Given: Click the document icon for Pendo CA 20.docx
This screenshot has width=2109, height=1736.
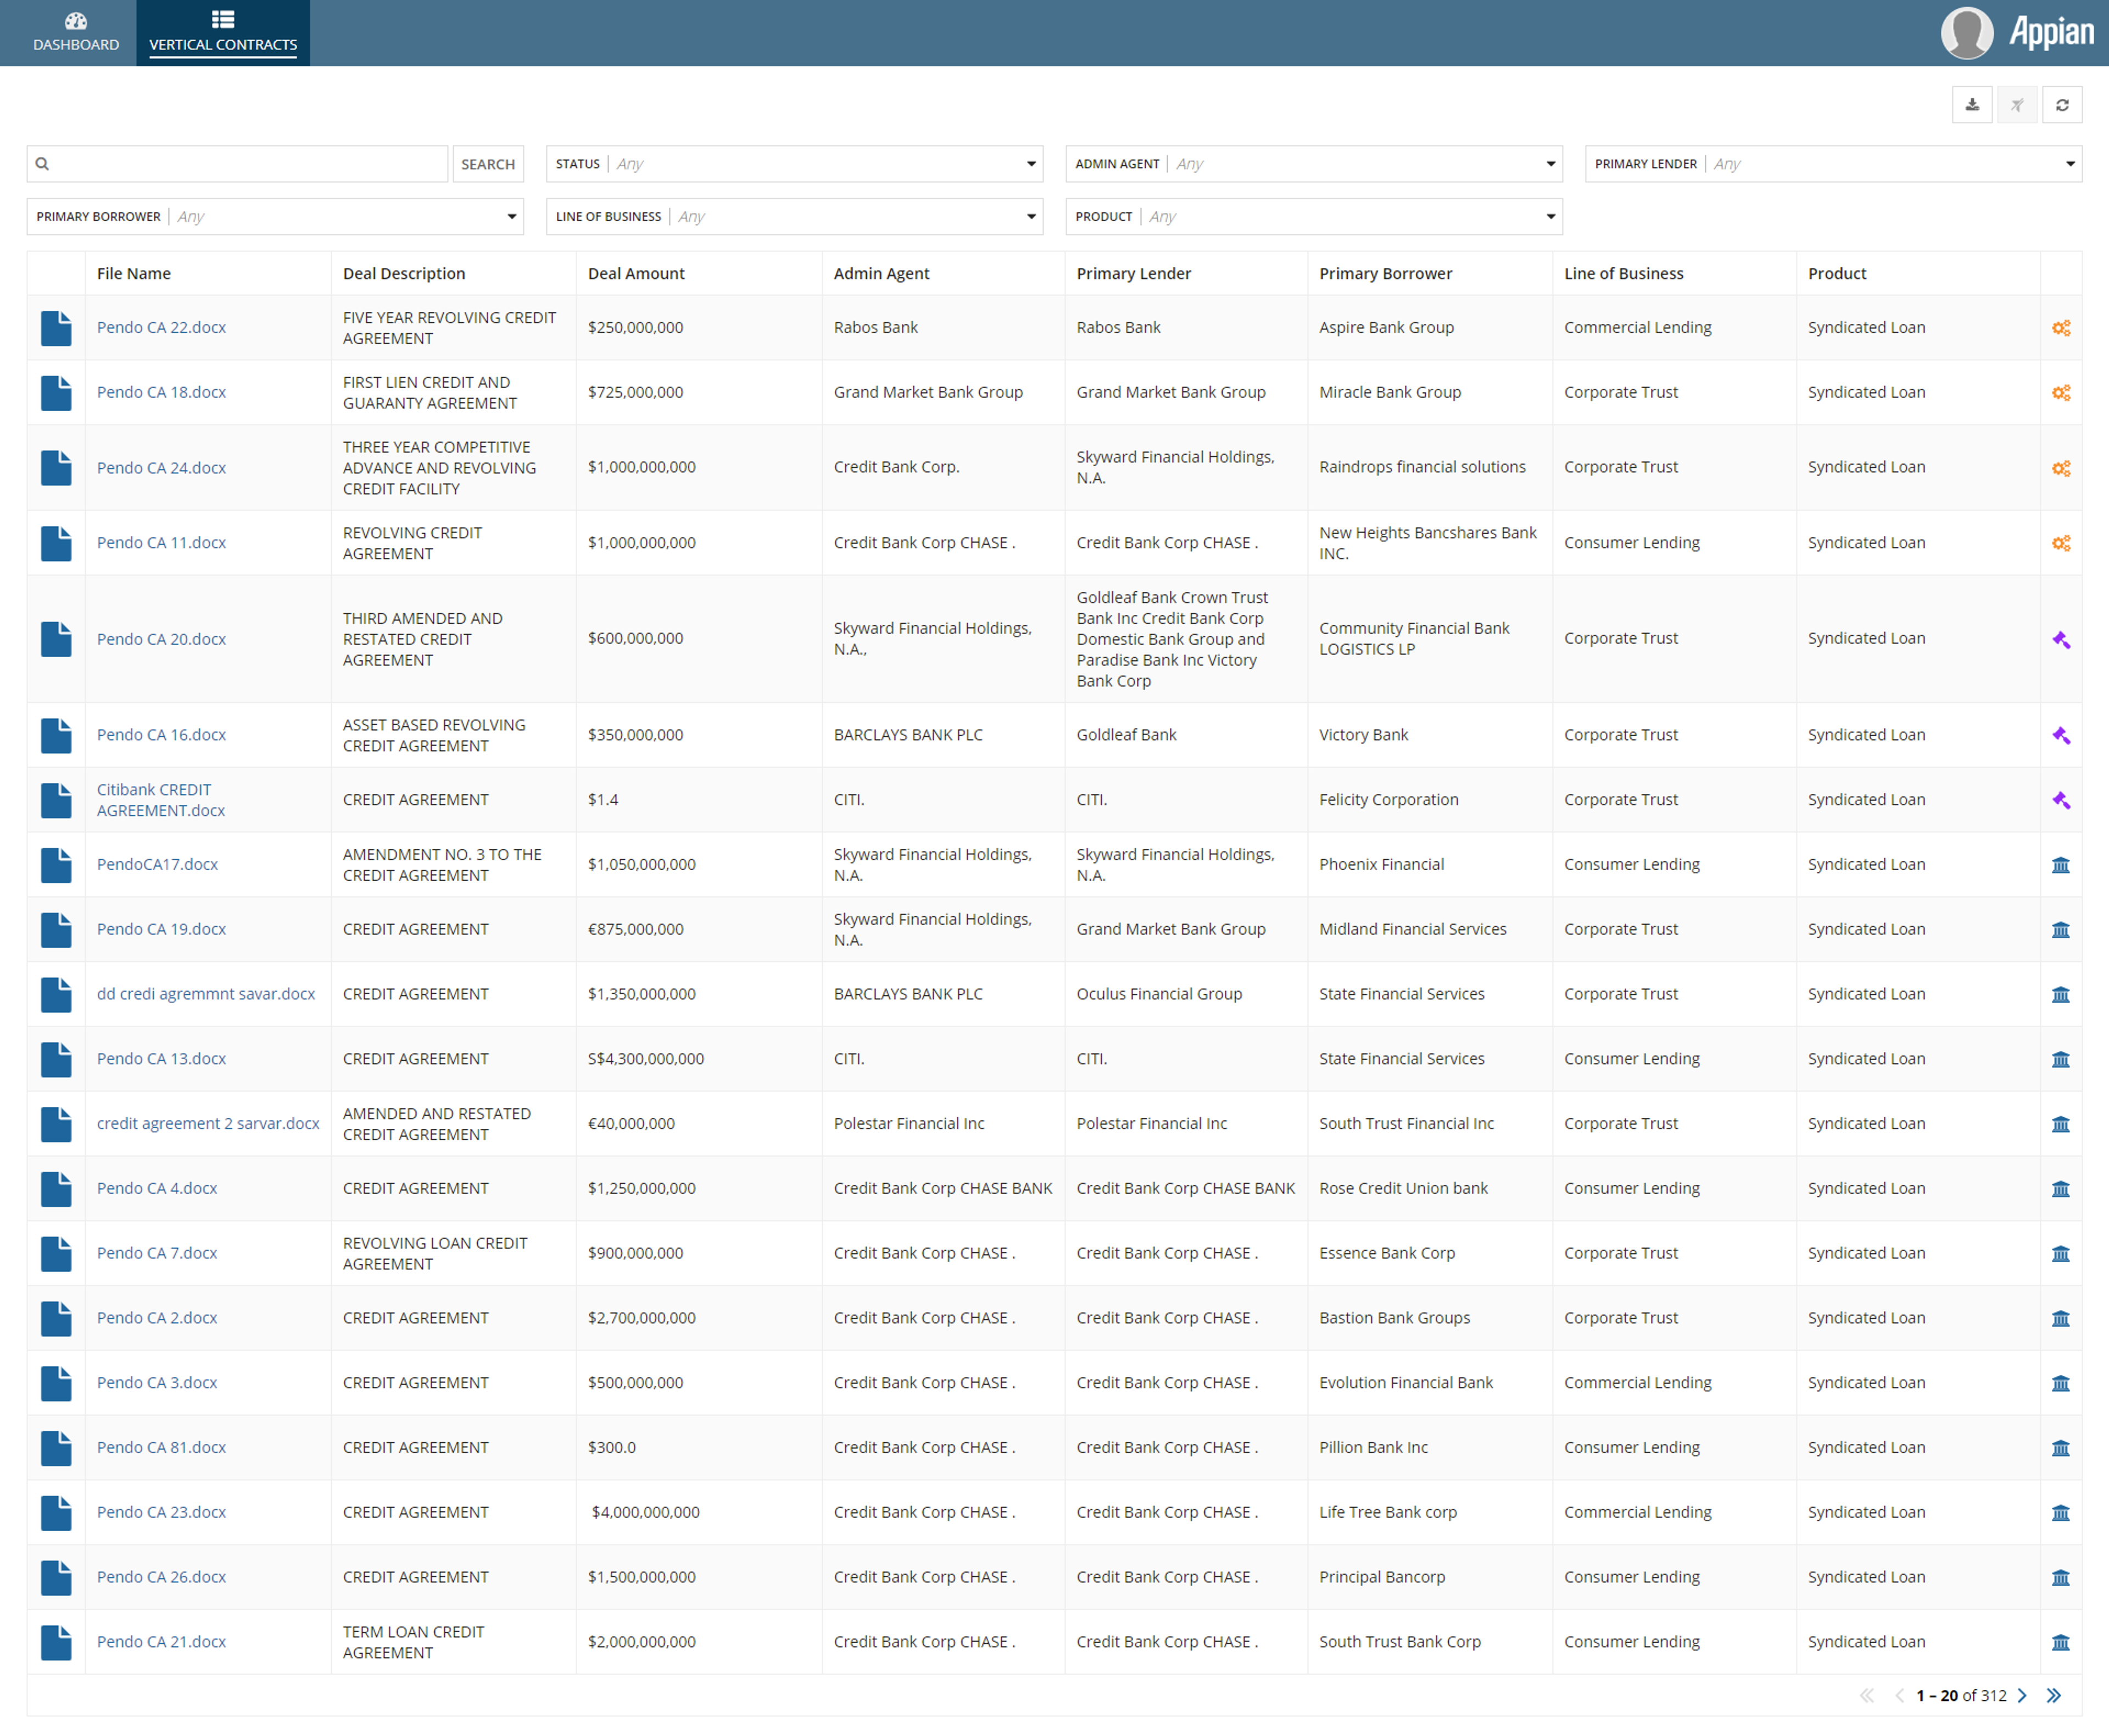Looking at the screenshot, I should (x=56, y=639).
